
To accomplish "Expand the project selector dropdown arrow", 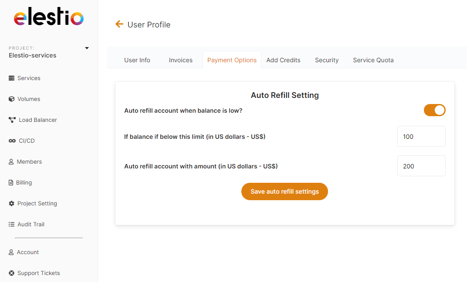I will 87,48.
